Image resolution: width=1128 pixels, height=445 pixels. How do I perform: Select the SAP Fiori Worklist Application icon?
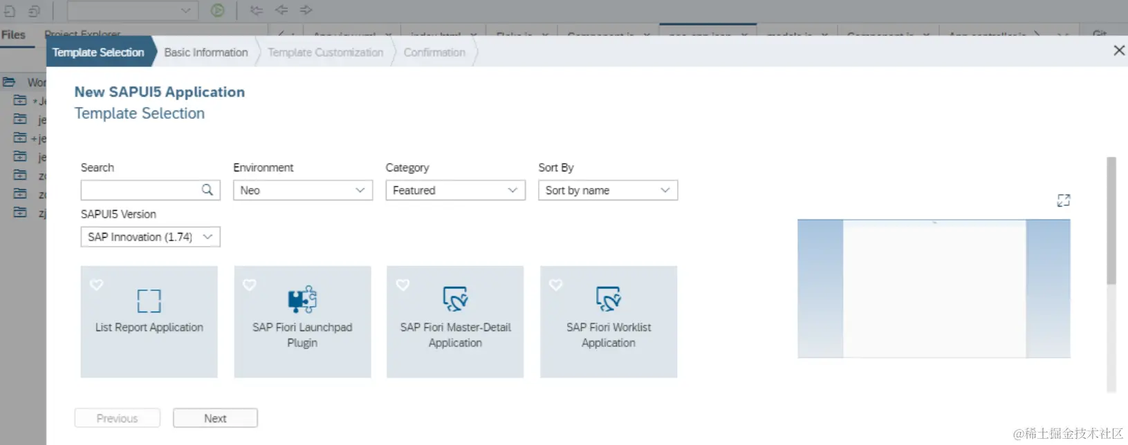609,299
